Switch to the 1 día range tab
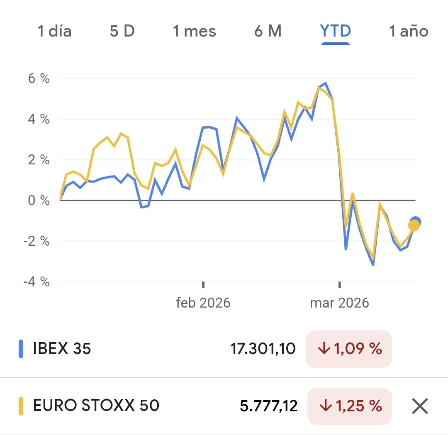Image resolution: width=448 pixels, height=435 pixels. (54, 31)
